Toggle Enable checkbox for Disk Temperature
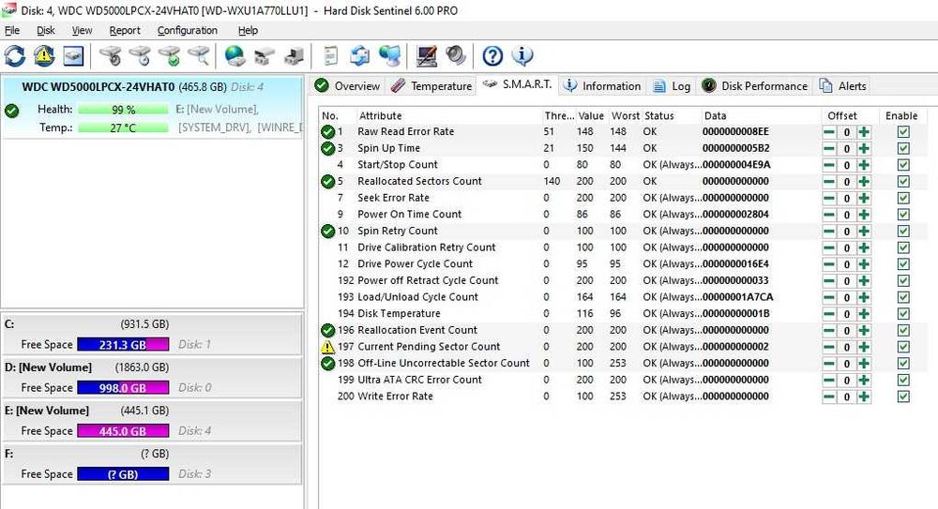The width and height of the screenshot is (938, 509). click(903, 313)
